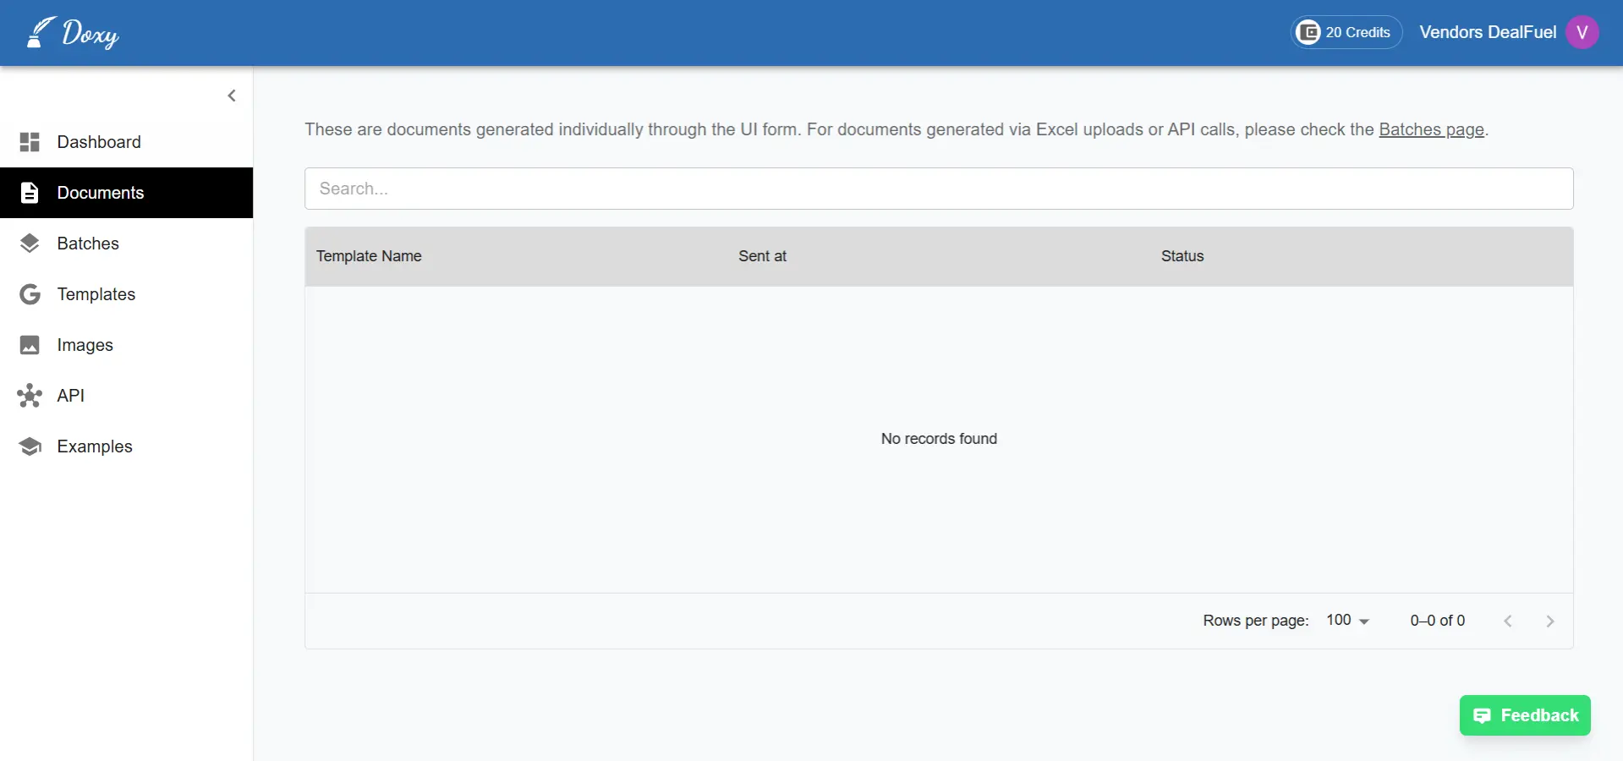Screen dimensions: 1623x761
Task: Click the Templates G icon
Action: point(30,294)
